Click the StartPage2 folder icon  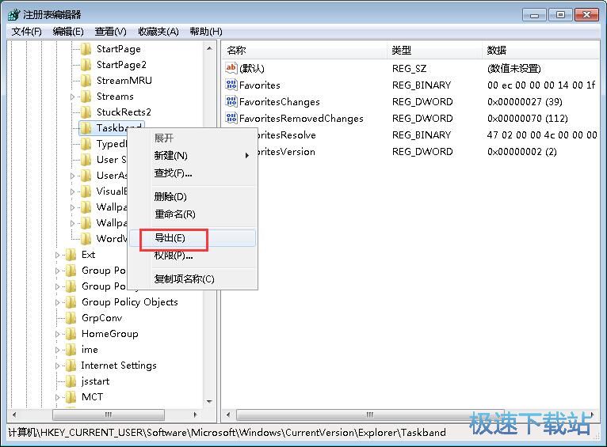pyautogui.click(x=86, y=65)
